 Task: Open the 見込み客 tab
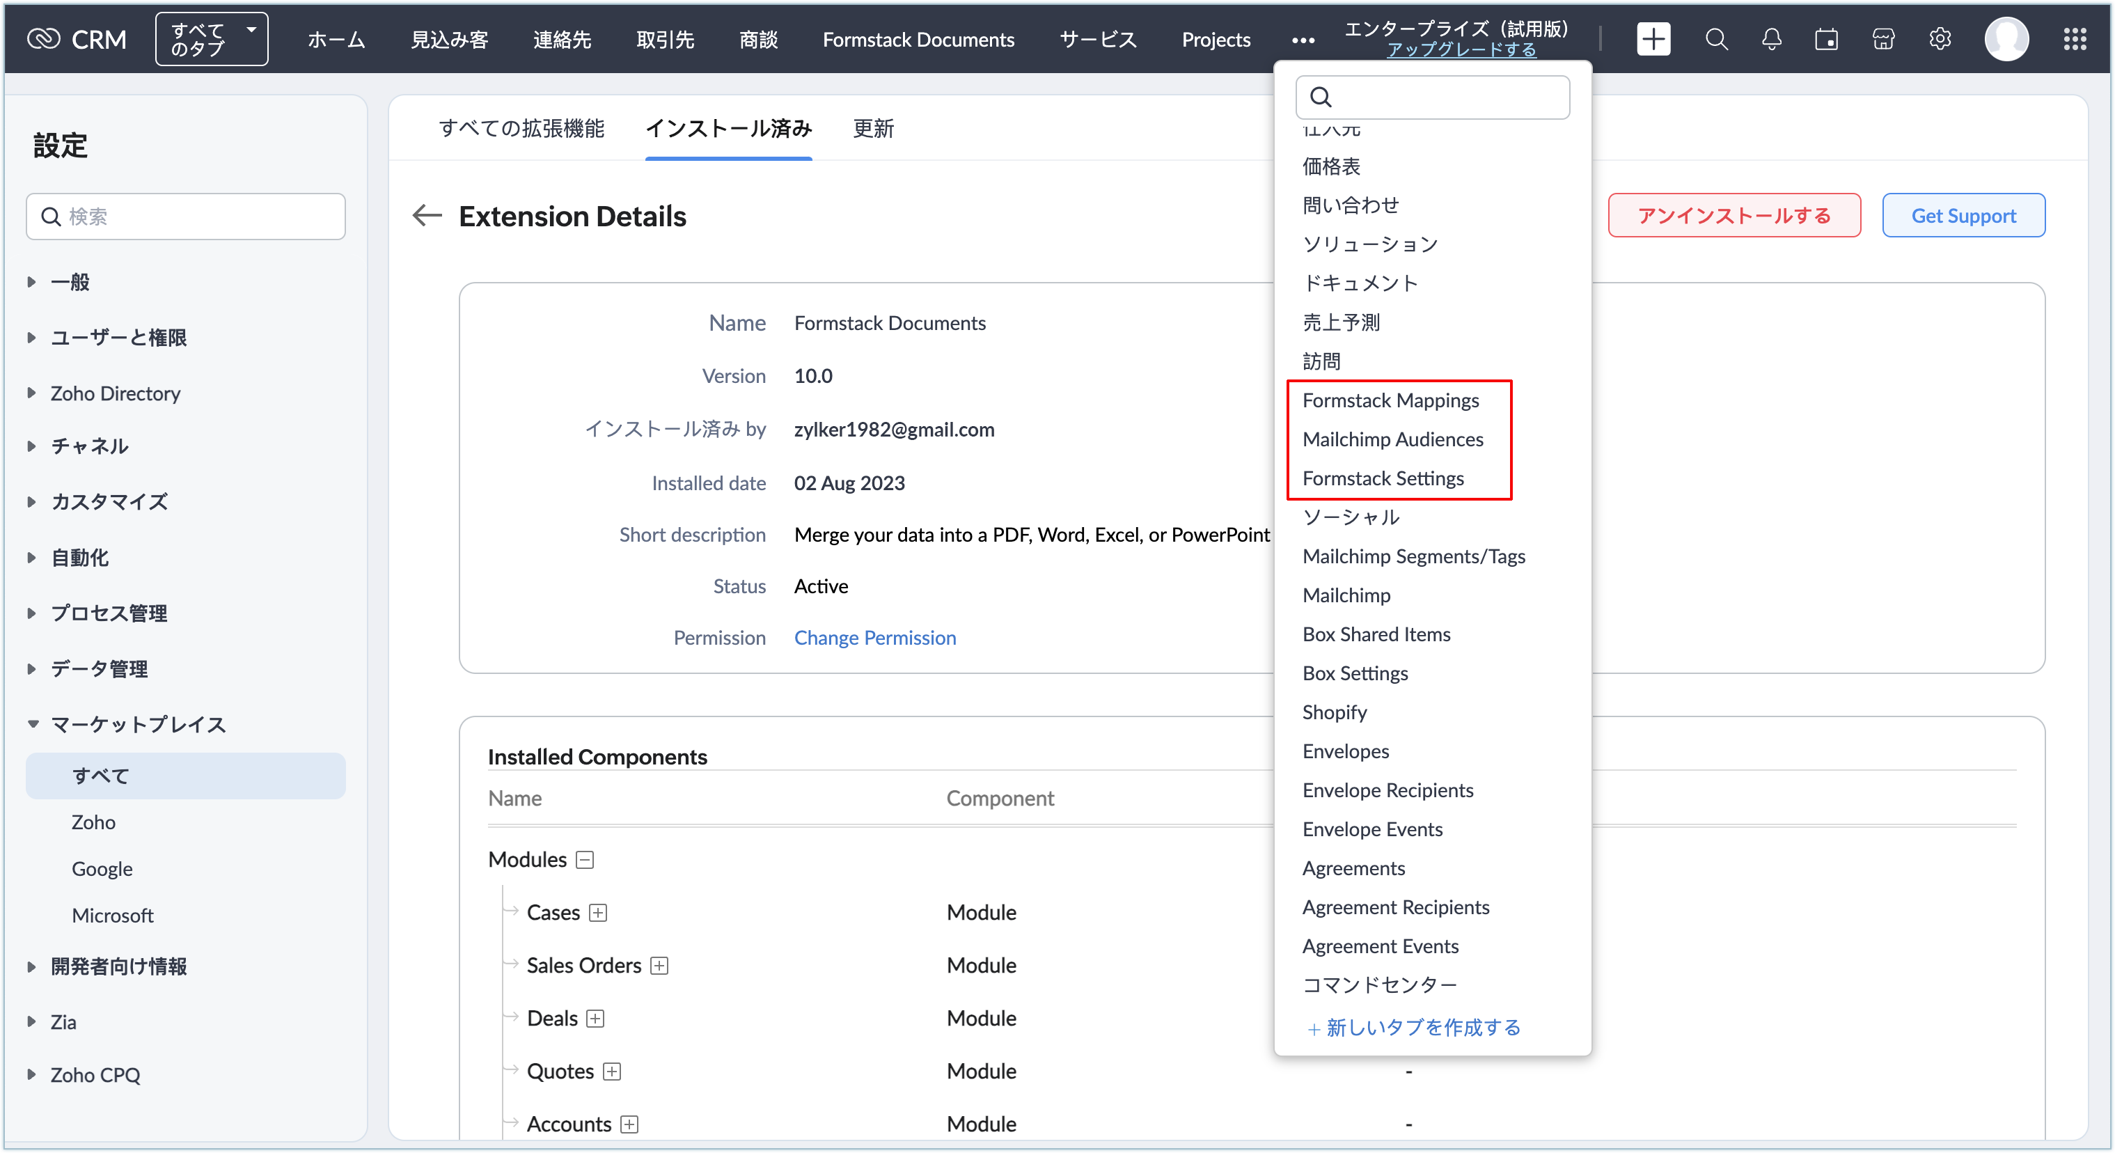pos(449,40)
